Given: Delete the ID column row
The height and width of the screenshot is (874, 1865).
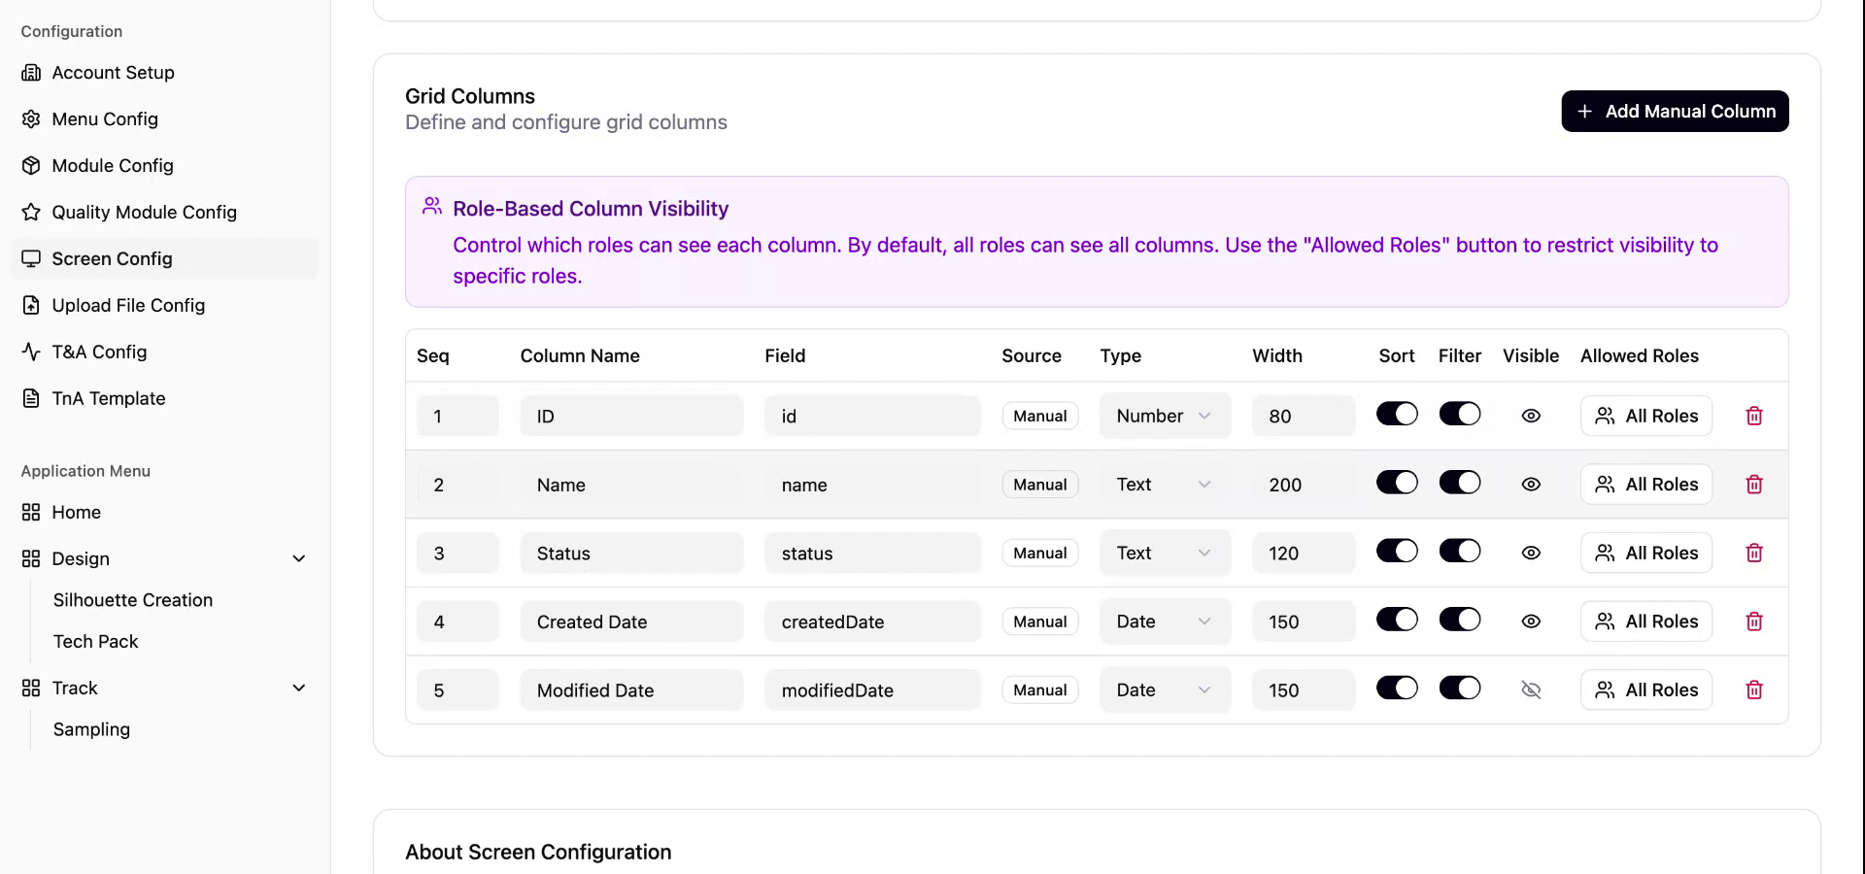Looking at the screenshot, I should point(1754,416).
